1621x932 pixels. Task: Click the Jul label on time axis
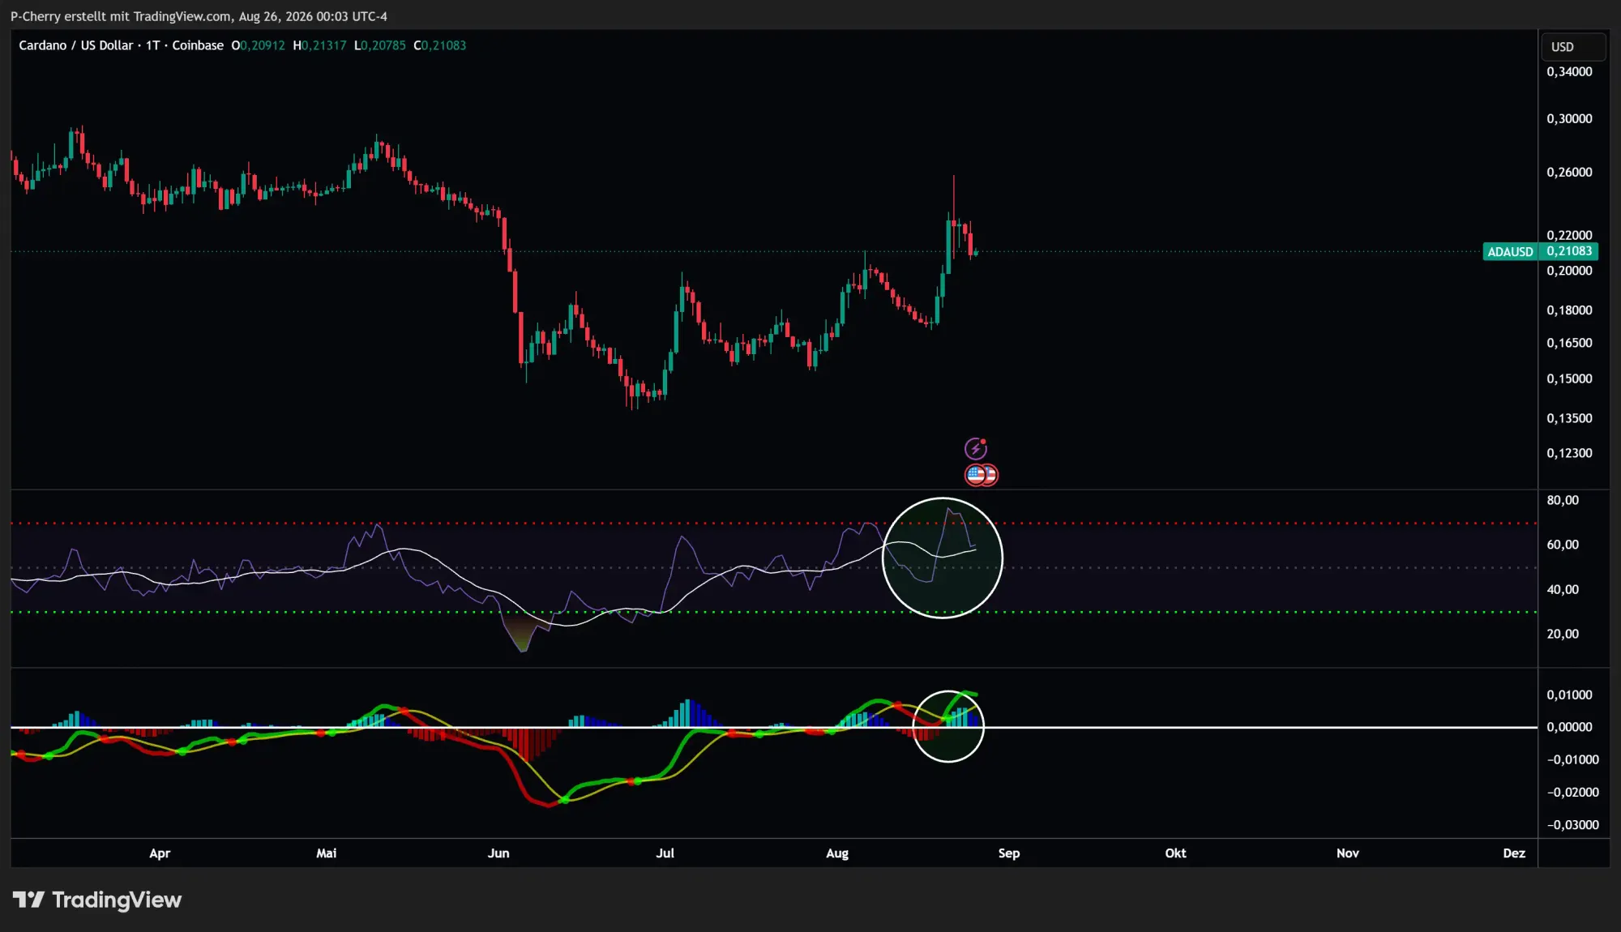(x=665, y=853)
